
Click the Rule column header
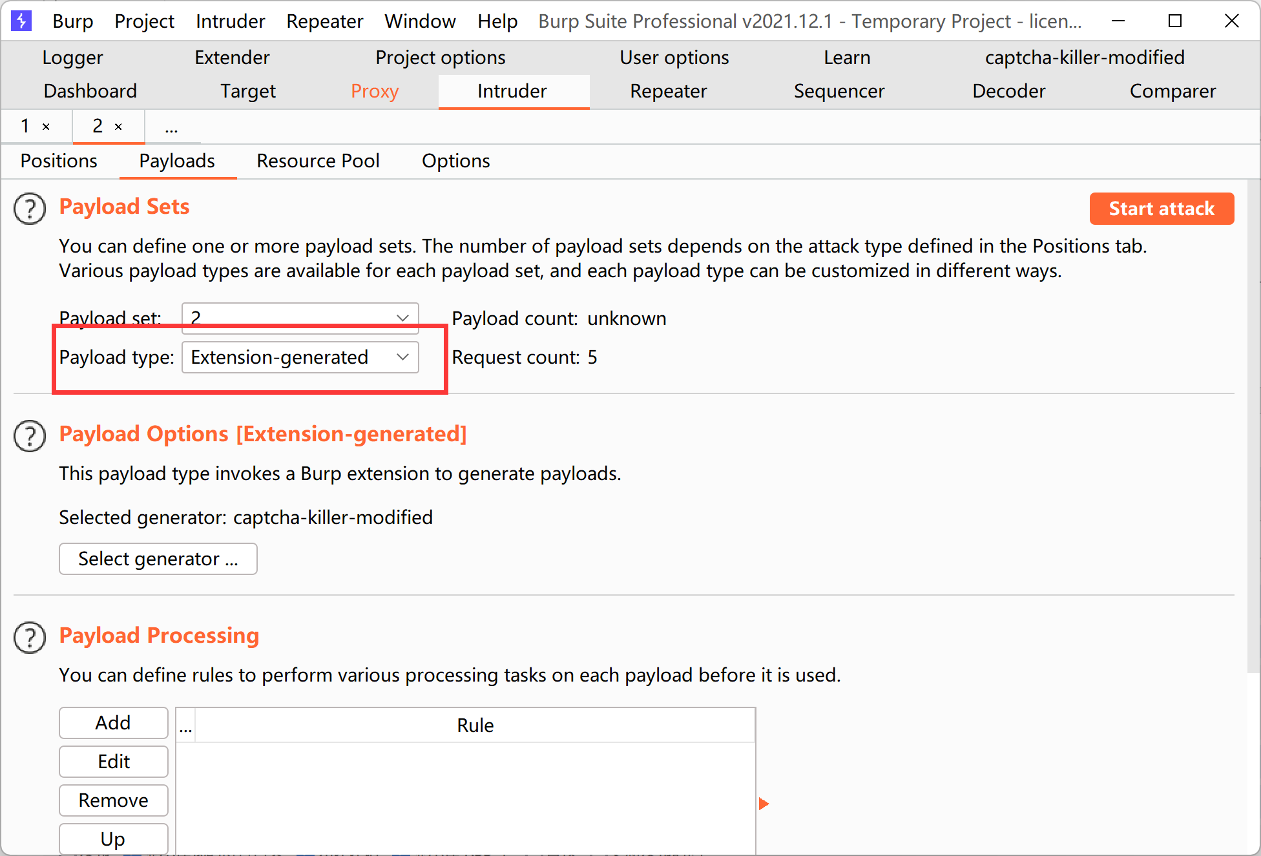(475, 726)
